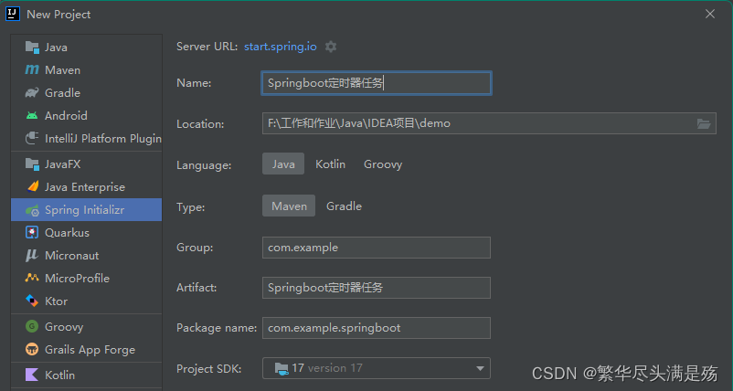Click the Package name field
This screenshot has width=733, height=391.
tap(377, 328)
